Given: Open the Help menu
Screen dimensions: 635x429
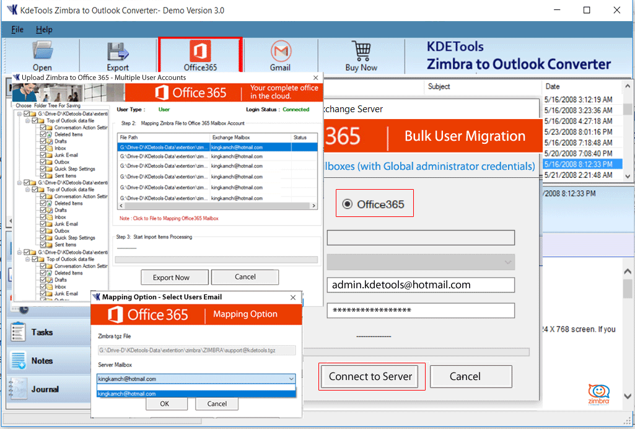Looking at the screenshot, I should point(44,29).
